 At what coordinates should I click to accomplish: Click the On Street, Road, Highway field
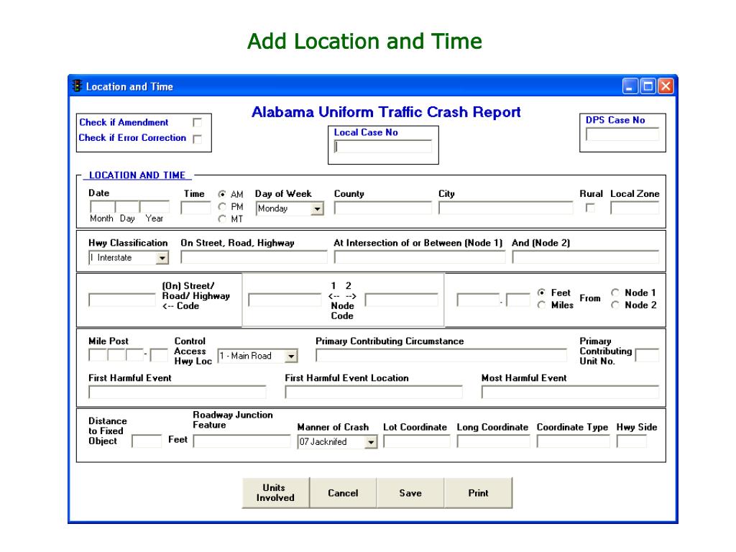click(x=254, y=257)
